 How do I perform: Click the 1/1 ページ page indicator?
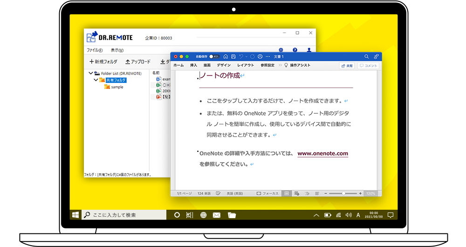pos(184,193)
